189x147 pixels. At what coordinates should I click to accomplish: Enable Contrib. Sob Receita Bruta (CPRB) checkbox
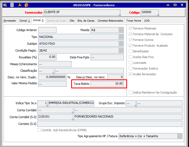click(39, 130)
